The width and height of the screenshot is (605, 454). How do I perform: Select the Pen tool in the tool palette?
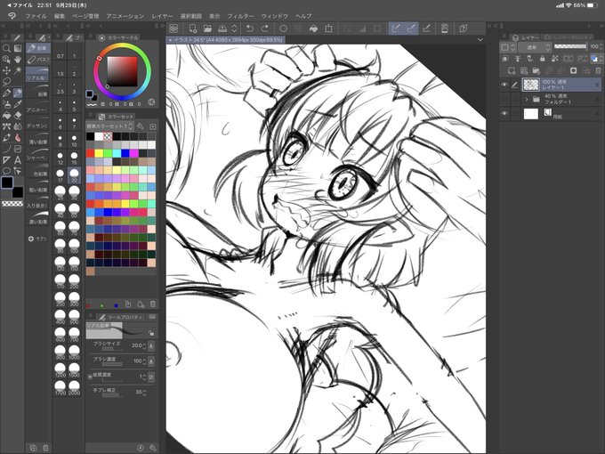click(6, 93)
